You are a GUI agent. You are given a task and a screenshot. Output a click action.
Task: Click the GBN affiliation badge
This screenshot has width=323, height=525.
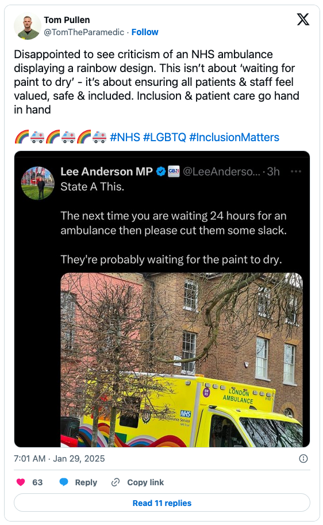174,171
